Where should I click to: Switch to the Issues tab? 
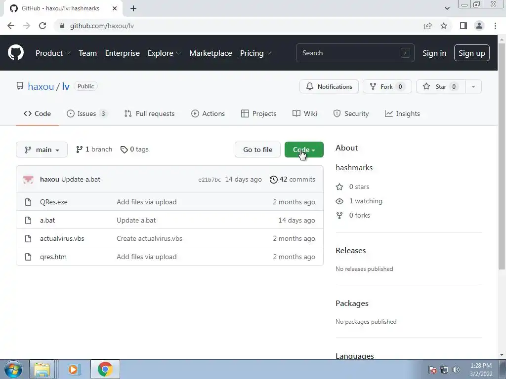click(x=87, y=114)
